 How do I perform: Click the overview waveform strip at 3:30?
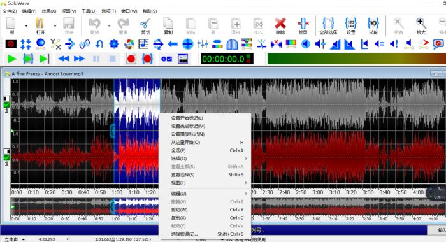point(367,206)
